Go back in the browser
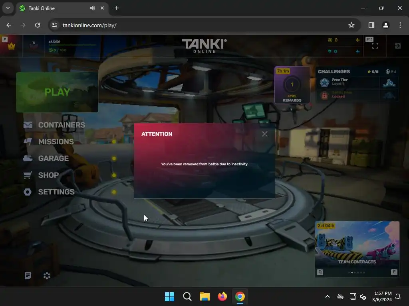The height and width of the screenshot is (306, 409). 9,25
